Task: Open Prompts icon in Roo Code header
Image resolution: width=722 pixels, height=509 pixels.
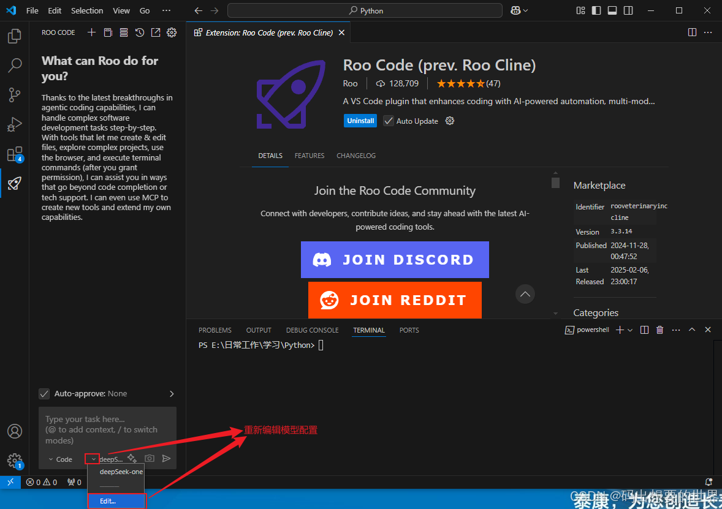Action: 108,32
